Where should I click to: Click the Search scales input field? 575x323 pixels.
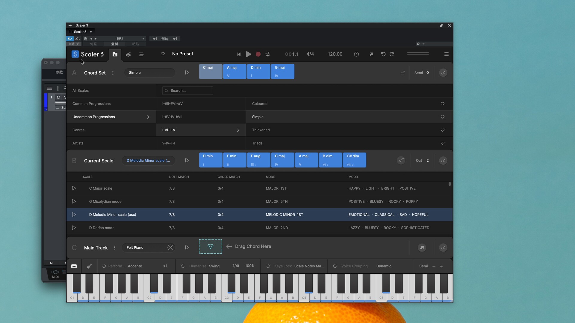188,91
